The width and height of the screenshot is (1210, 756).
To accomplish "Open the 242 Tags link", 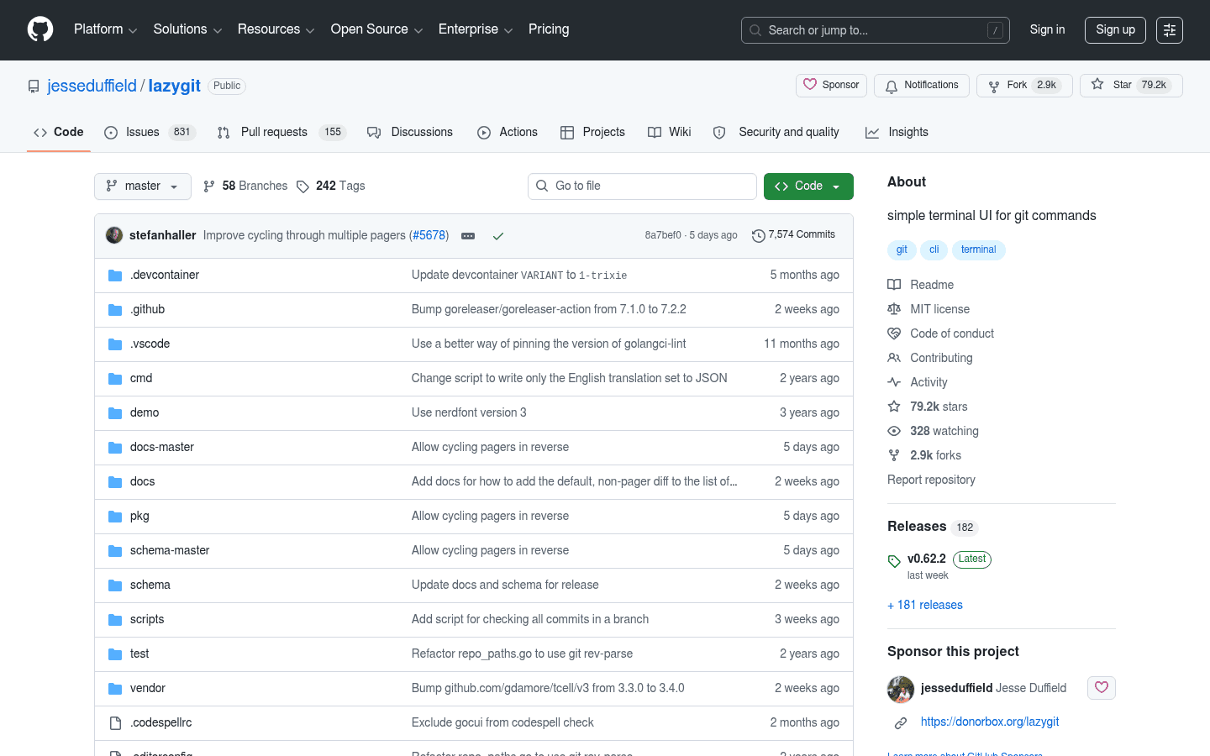I will 331,186.
